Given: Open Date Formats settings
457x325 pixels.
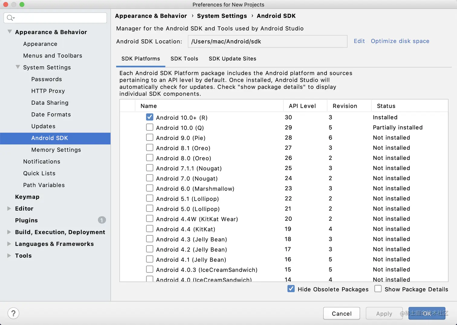Looking at the screenshot, I should (51, 114).
